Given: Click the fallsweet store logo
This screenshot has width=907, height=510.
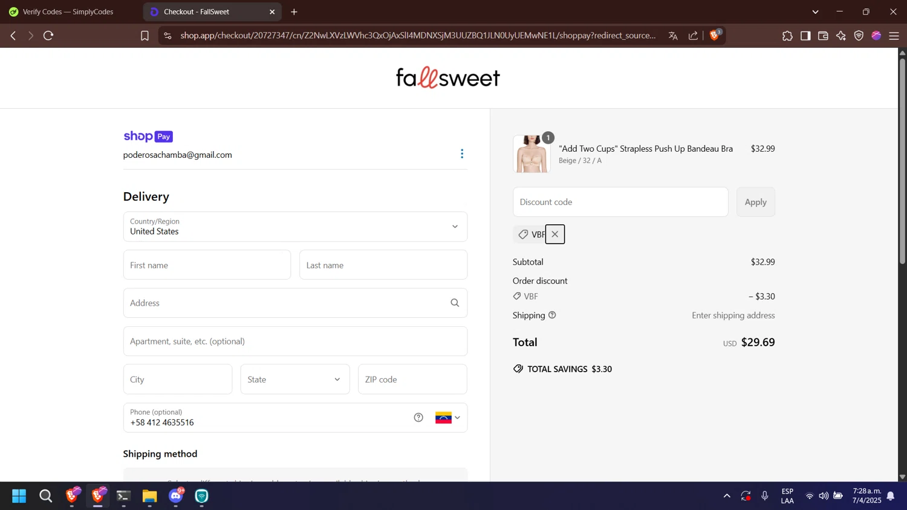Looking at the screenshot, I should pos(448,77).
